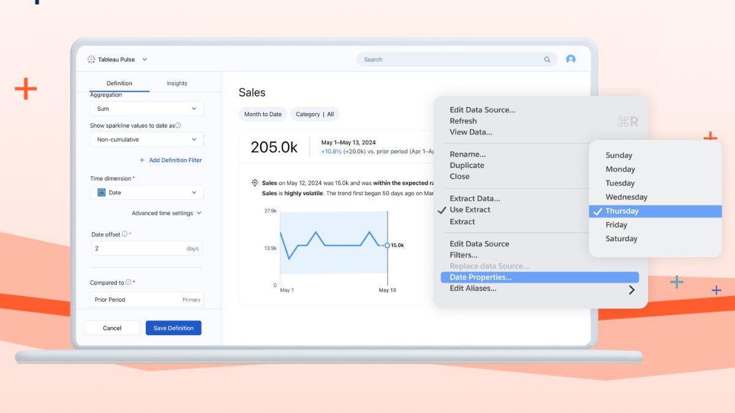This screenshot has height=413, width=735.
Task: Toggle the checked Use Extract option
Action: pyautogui.click(x=470, y=209)
